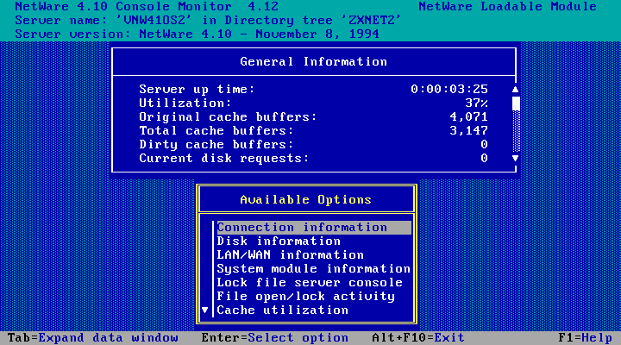Click the General Information scrollbar thumb
This screenshot has width=621, height=345.
(516, 103)
